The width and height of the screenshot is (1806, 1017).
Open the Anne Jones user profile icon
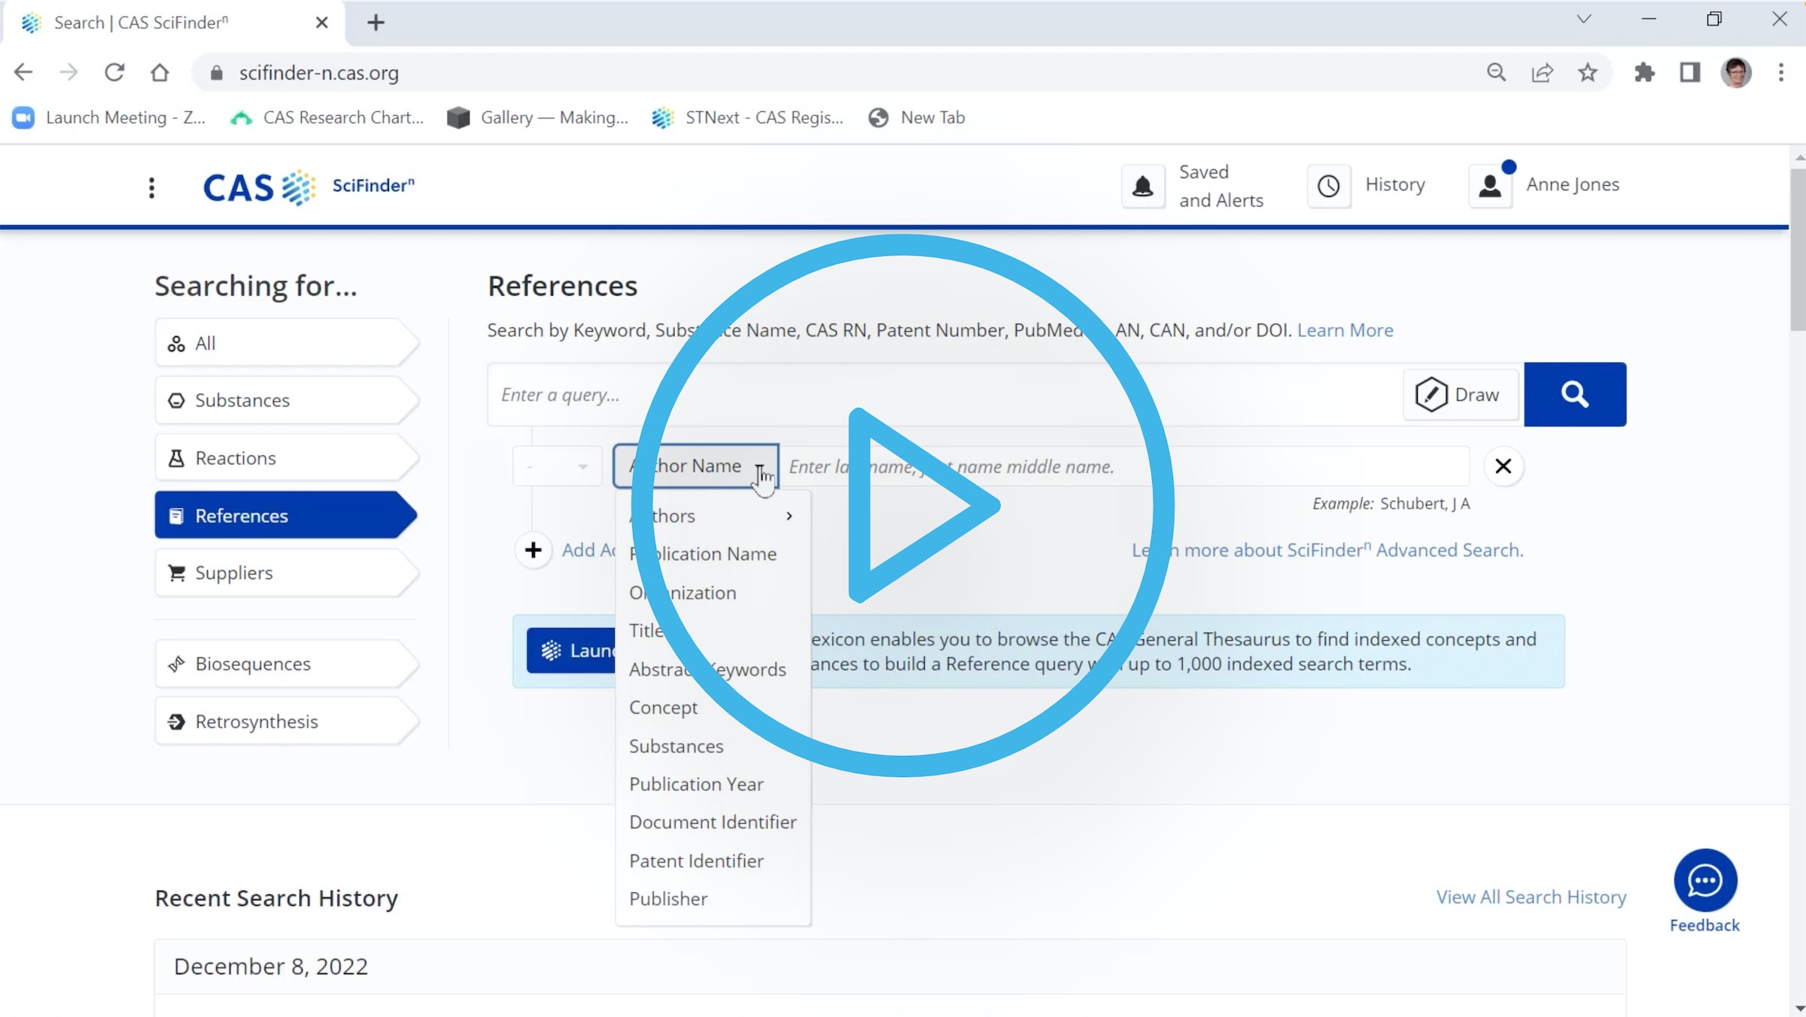[1490, 186]
